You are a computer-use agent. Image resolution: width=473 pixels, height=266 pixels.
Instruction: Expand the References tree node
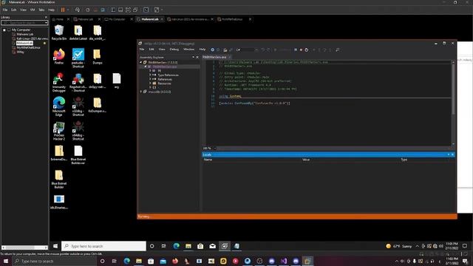[150, 79]
